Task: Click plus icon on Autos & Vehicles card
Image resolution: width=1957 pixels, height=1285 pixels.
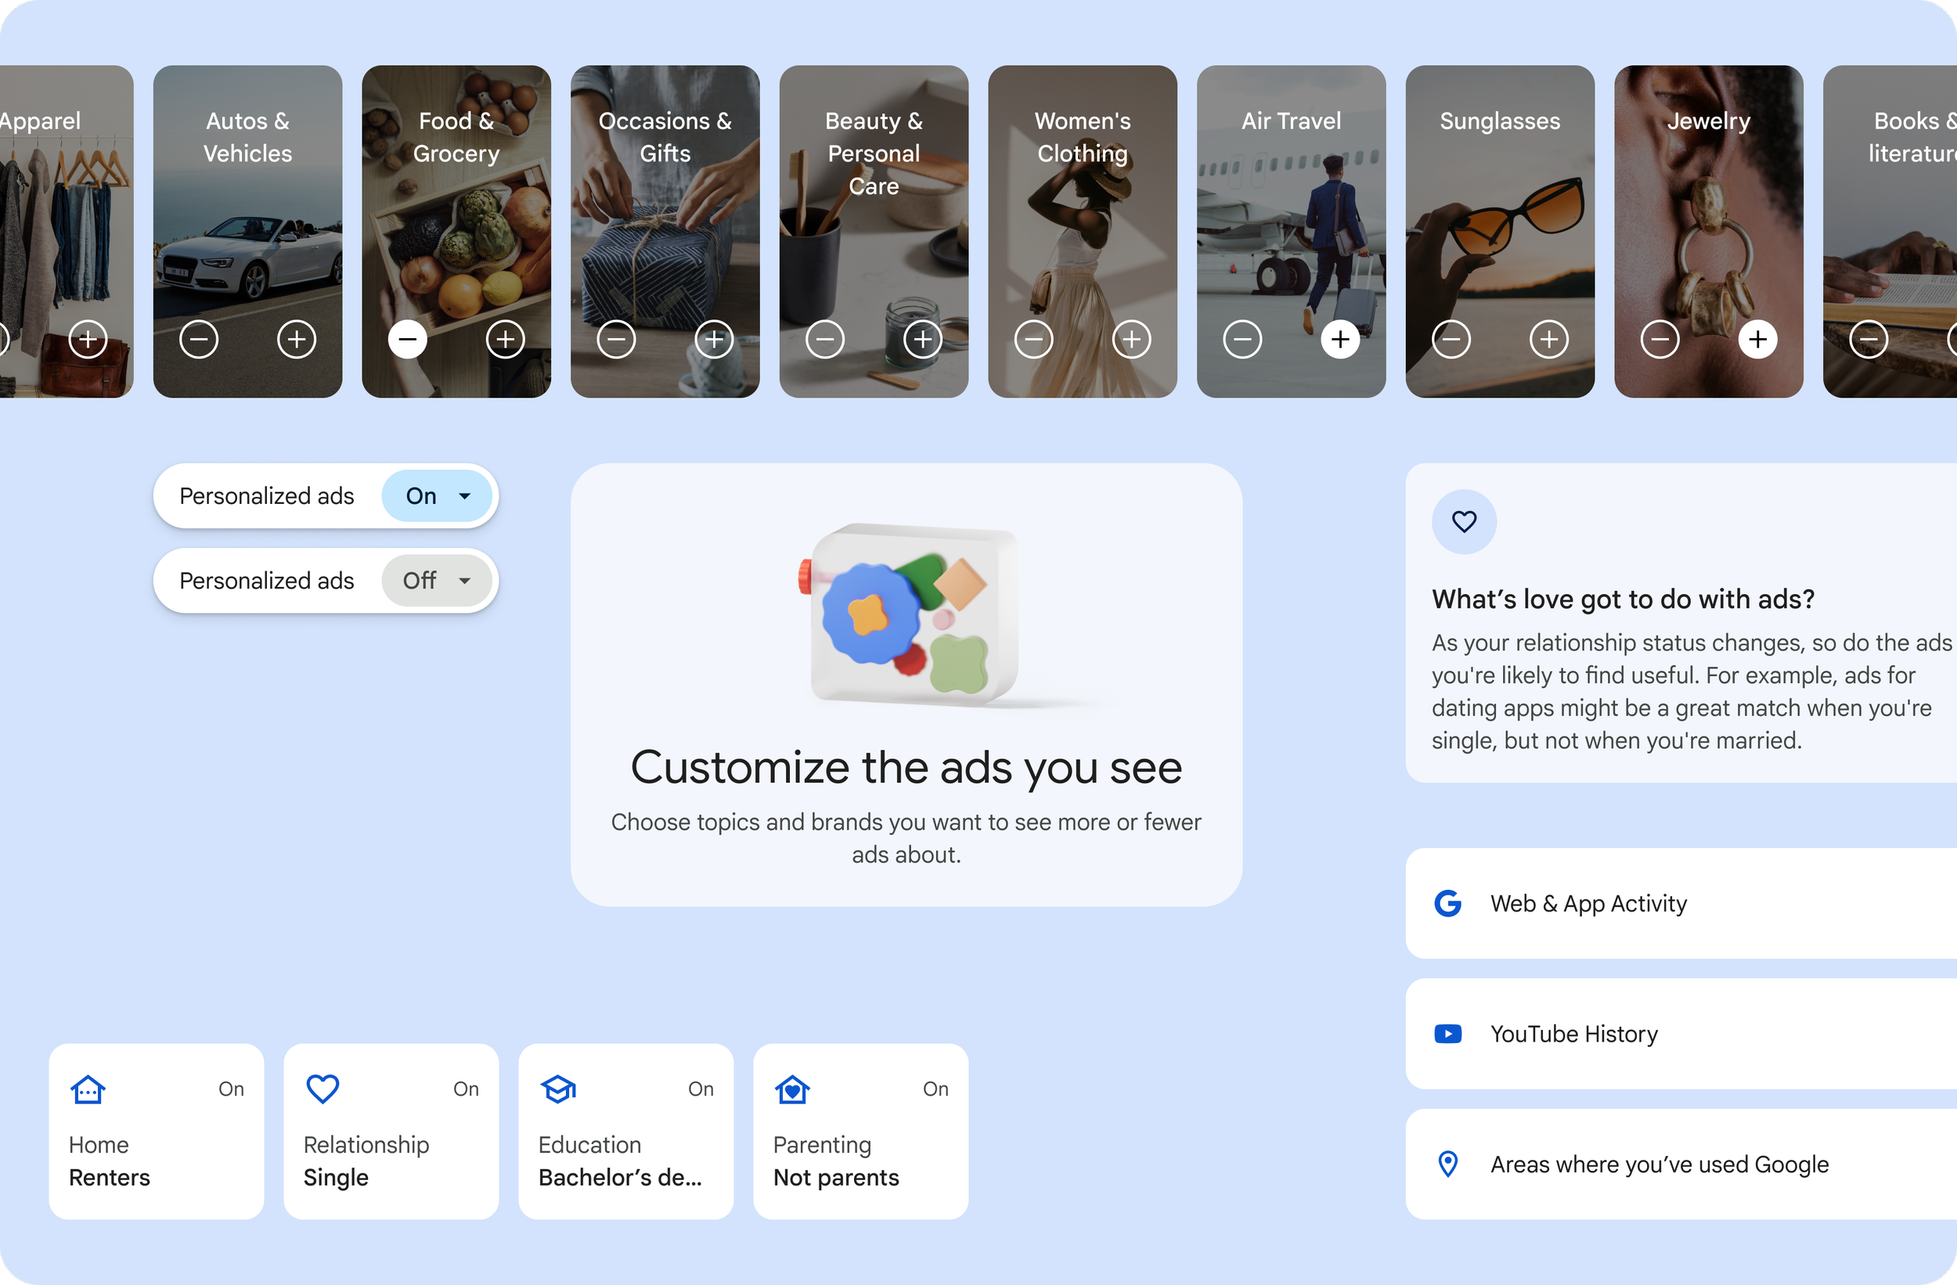Action: [x=296, y=339]
